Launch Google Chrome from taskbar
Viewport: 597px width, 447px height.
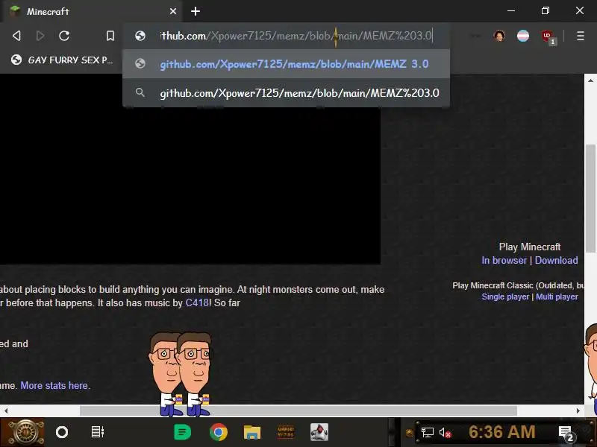219,432
